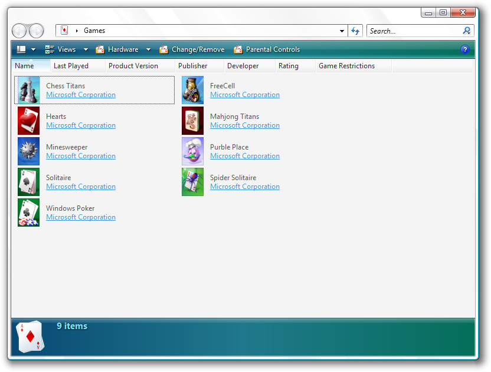Select the Hearts game icon
491x372 pixels.
28,121
